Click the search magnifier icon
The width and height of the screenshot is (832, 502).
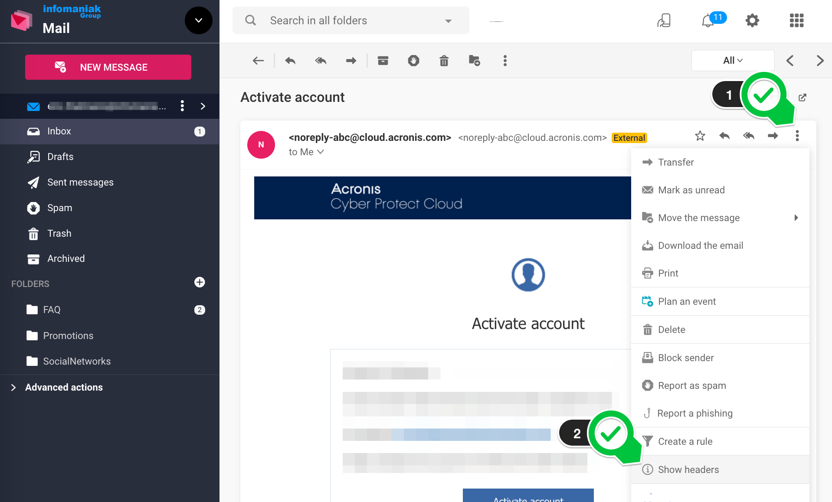pyautogui.click(x=251, y=20)
